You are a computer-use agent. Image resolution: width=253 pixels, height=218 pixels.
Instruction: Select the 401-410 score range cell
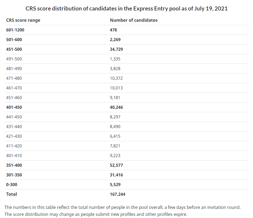14,155
